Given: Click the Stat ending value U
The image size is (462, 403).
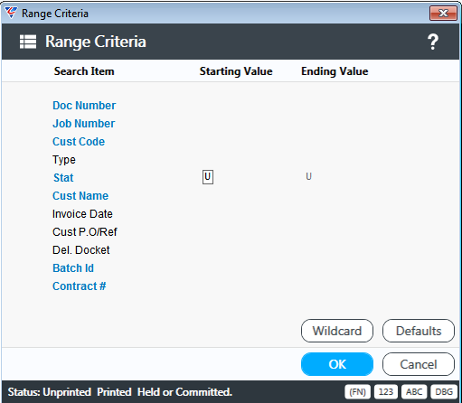Looking at the screenshot, I should click(308, 176).
